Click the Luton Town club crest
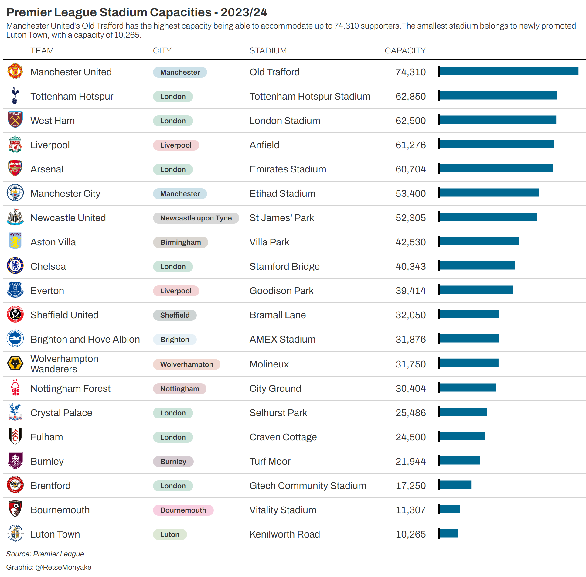This screenshot has height=577, width=586. [x=15, y=534]
